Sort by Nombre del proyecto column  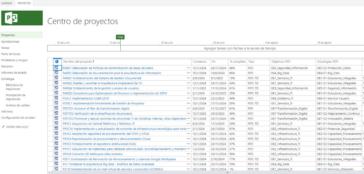pyautogui.click(x=78, y=62)
